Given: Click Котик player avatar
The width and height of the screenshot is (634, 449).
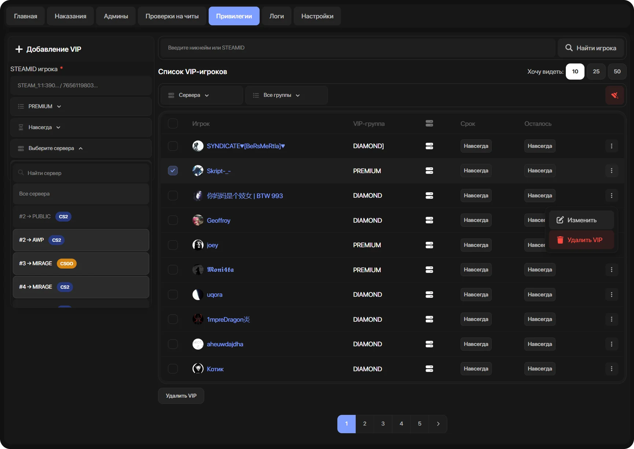Looking at the screenshot, I should [x=198, y=369].
